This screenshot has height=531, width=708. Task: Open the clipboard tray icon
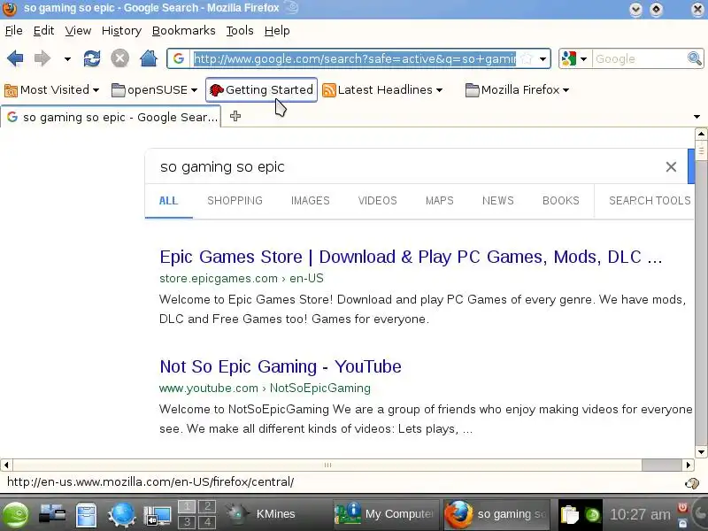(x=569, y=515)
